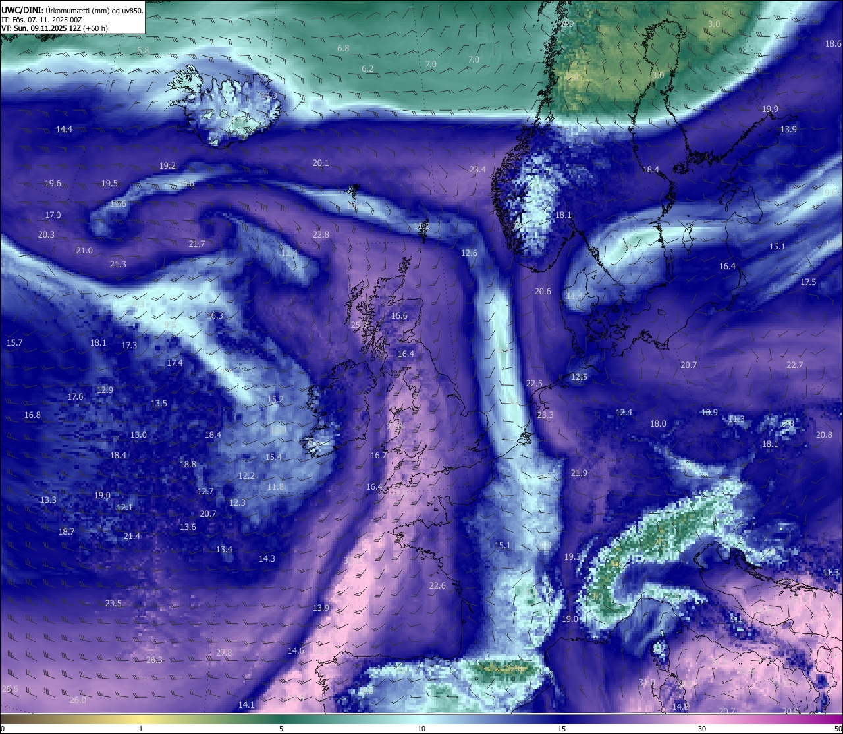Click the map value 21.0
This screenshot has width=843, height=734.
[x=84, y=251]
